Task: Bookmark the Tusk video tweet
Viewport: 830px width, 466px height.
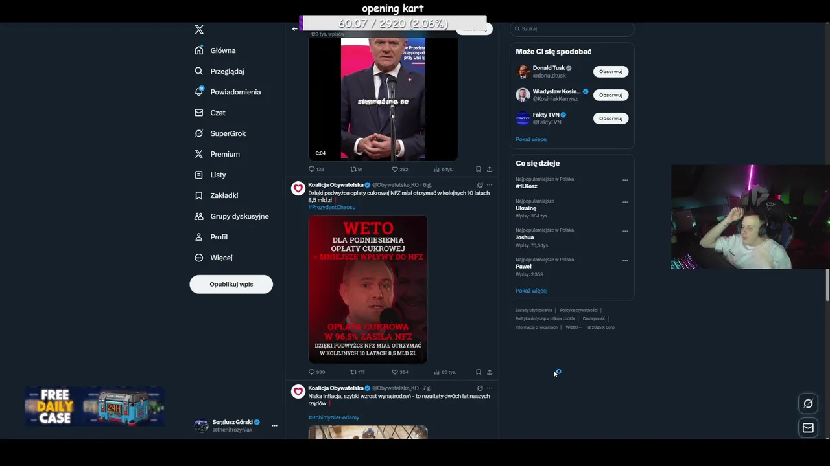Action: click(x=479, y=169)
